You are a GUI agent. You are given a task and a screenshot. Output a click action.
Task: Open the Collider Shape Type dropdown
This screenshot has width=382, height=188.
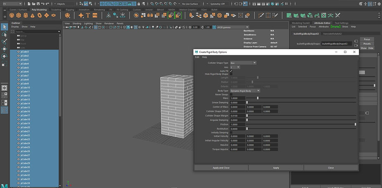coord(243,63)
